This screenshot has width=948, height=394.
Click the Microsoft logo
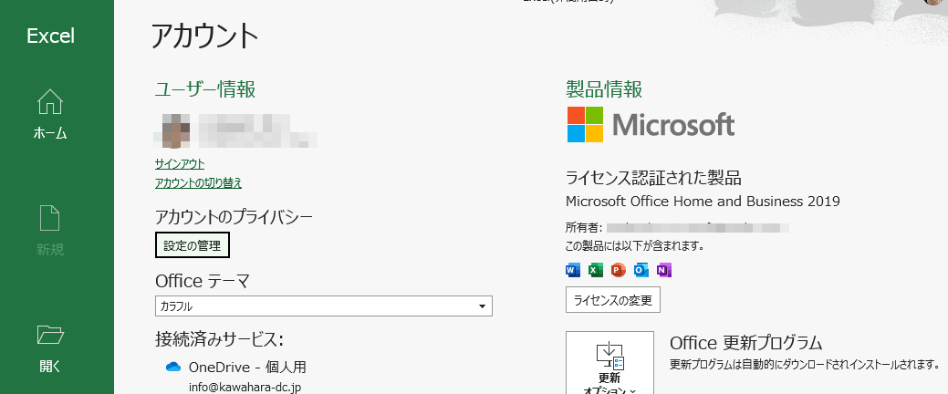click(x=651, y=124)
